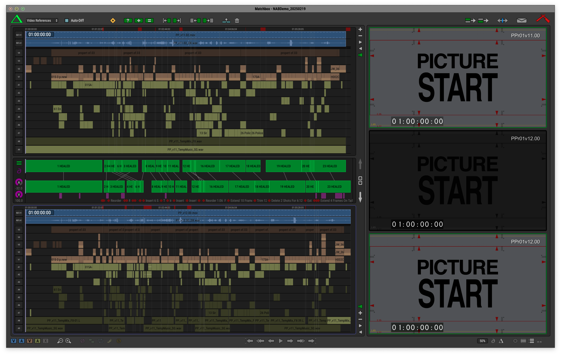Viewport: 561px width, 355px height.
Task: Click the minus icon beside the lower timeline
Action: 360,319
